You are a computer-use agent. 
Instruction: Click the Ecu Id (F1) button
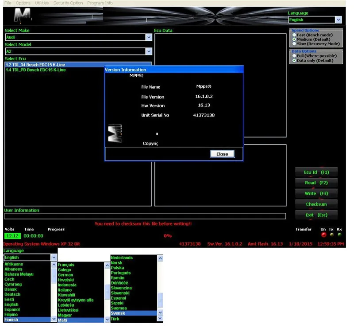[316, 172]
